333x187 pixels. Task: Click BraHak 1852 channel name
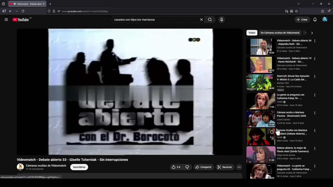tap(283, 83)
